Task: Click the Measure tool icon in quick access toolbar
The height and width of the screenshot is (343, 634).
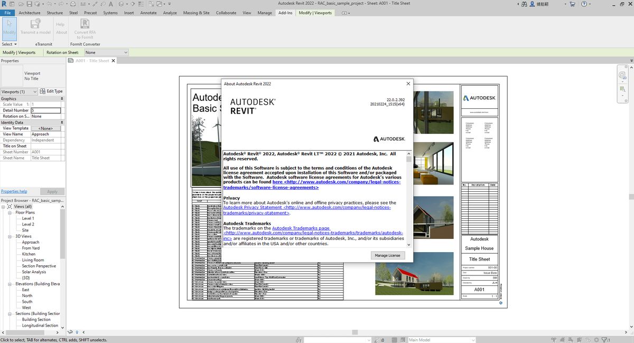Action: tap(83, 4)
